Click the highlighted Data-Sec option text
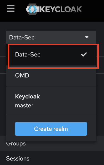Screen dimensions: 104x165 click(28, 55)
